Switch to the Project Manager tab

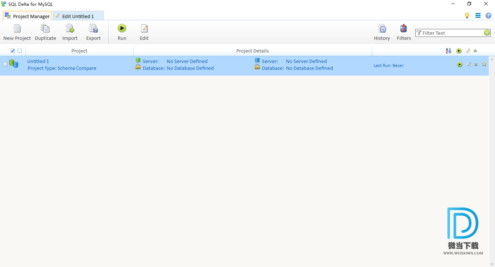click(27, 16)
